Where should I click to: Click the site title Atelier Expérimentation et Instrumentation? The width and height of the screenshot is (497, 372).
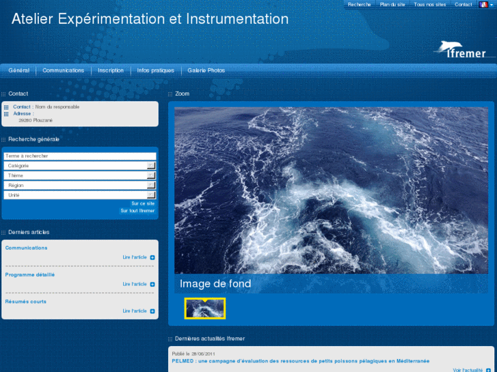point(150,19)
